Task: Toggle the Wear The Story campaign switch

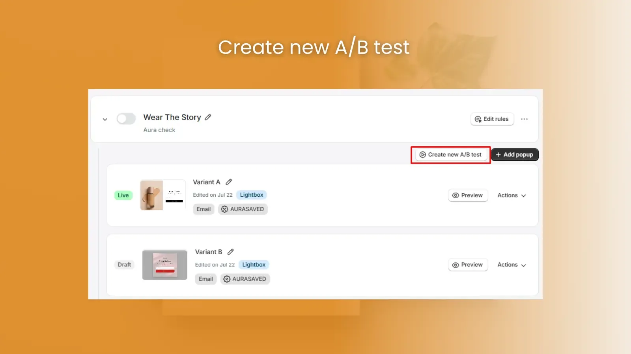Action: tap(126, 118)
